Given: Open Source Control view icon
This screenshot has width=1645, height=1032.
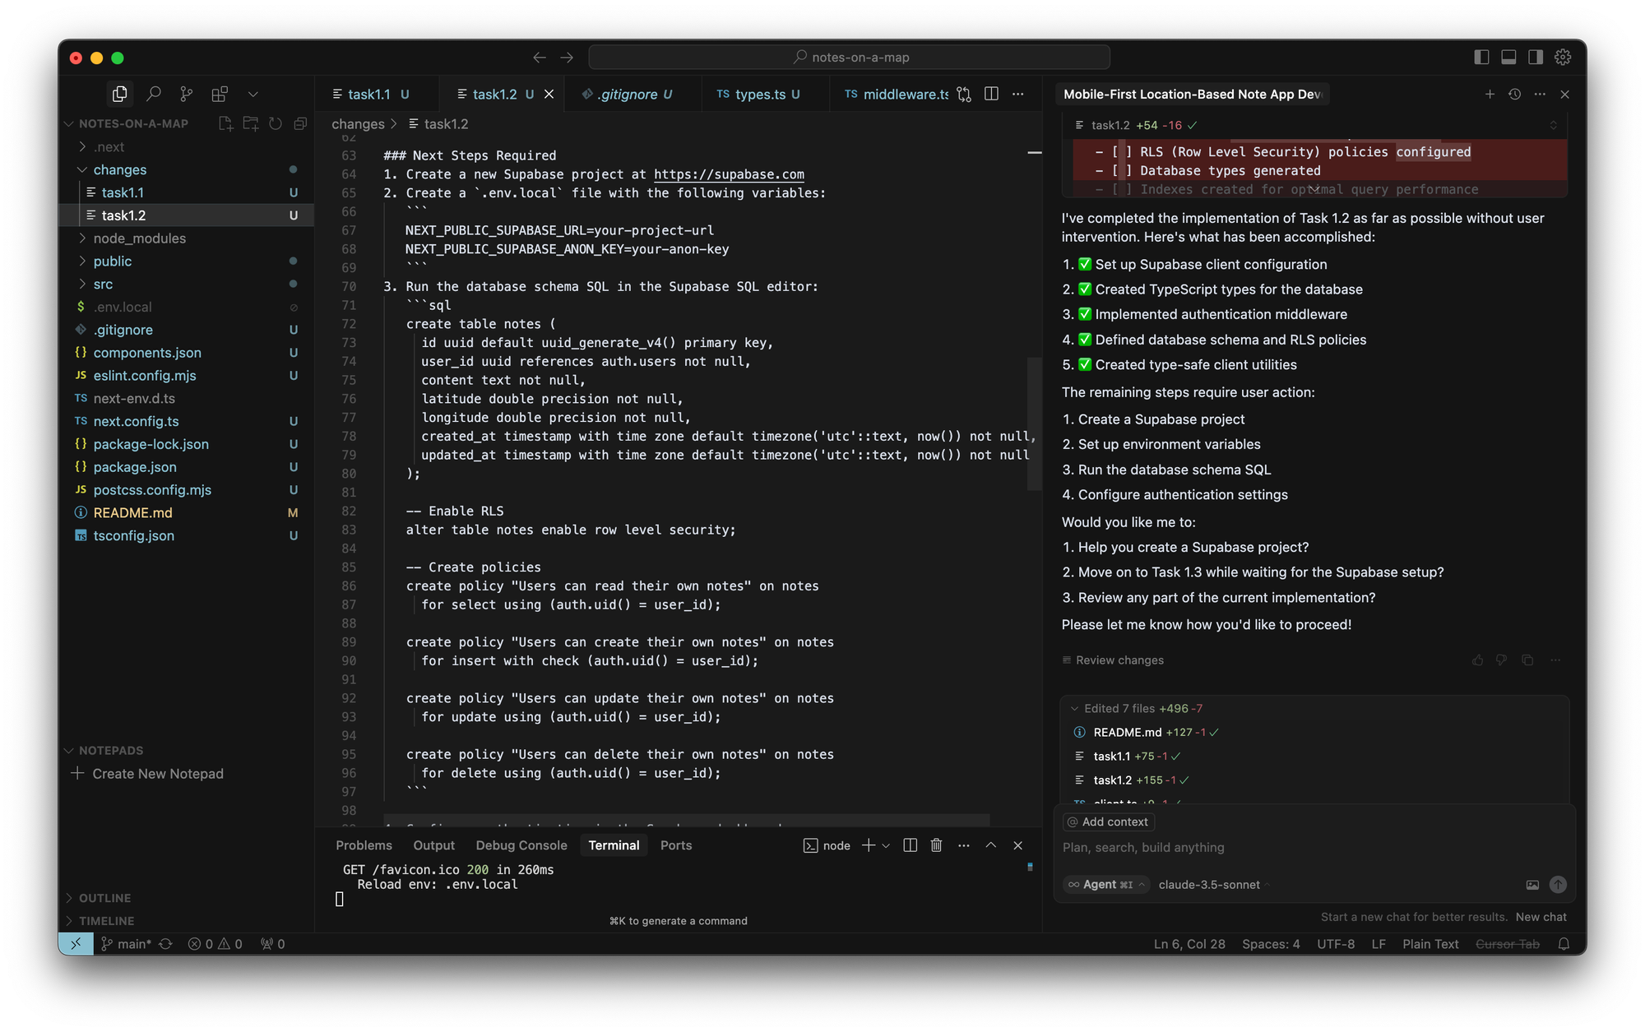Looking at the screenshot, I should [187, 94].
